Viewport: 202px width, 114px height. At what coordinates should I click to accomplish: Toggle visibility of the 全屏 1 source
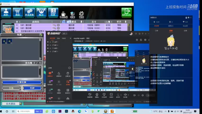(x=48, y=42)
